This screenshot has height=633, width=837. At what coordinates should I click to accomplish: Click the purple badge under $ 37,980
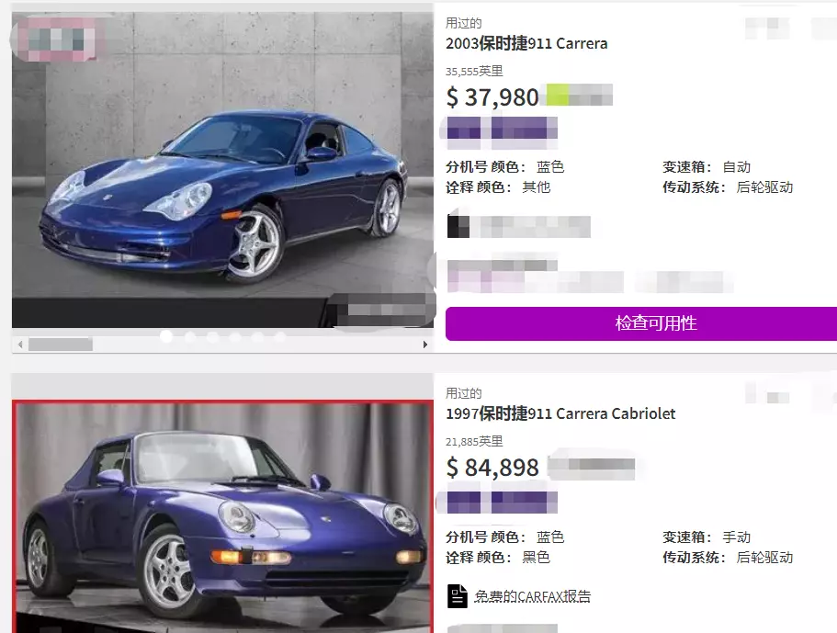coord(502,128)
